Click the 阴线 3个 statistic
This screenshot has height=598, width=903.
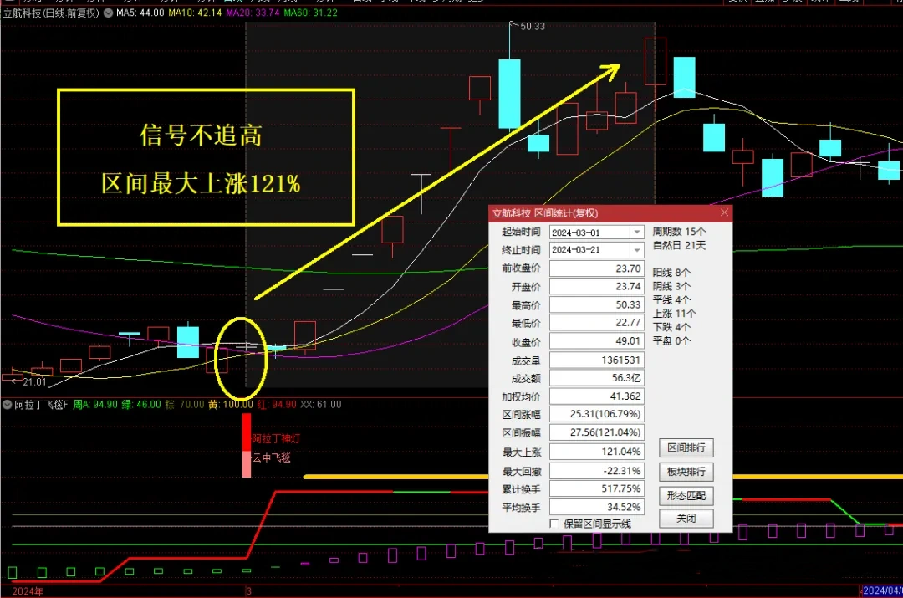671,286
